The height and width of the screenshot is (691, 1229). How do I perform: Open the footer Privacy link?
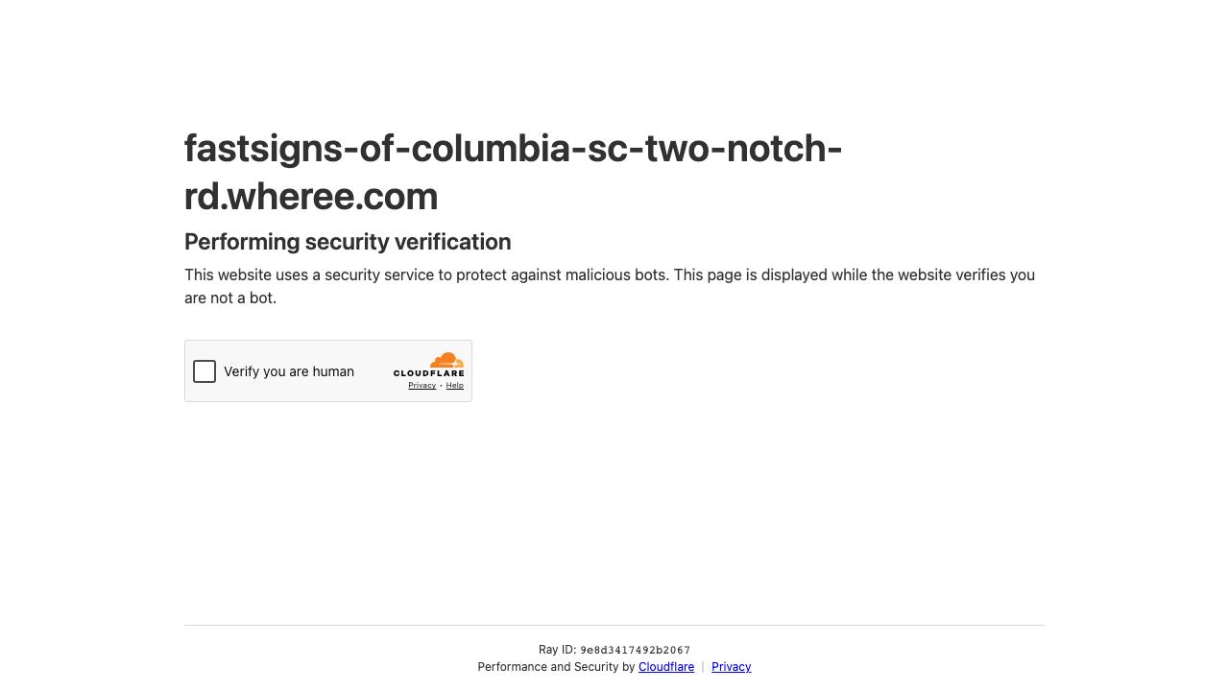(731, 667)
